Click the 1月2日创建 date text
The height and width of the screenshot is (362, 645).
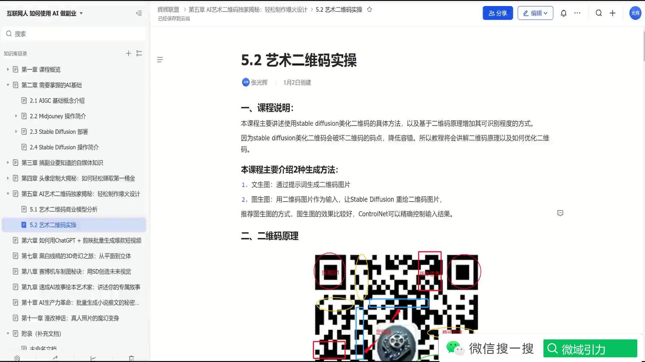pos(297,82)
